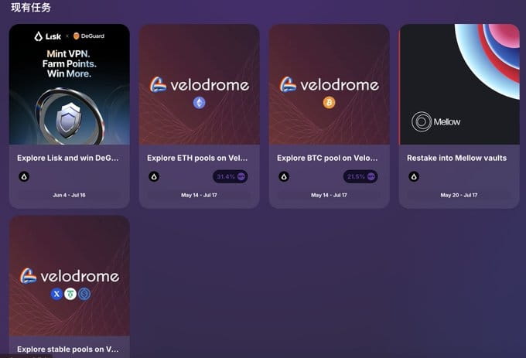
Task: Select the Mellow card banner image
Action: pyautogui.click(x=459, y=84)
